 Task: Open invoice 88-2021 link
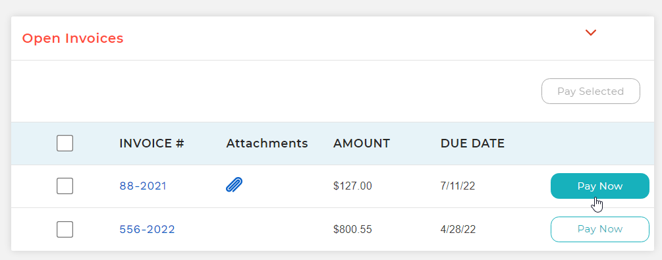[143, 186]
